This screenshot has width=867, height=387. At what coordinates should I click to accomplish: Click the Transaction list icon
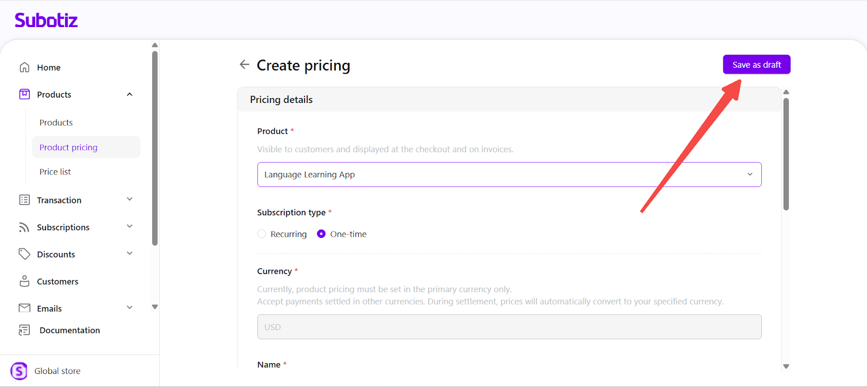24,200
